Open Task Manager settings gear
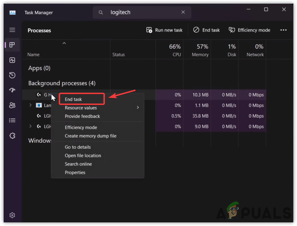This screenshot has height=226, width=297. (12, 215)
